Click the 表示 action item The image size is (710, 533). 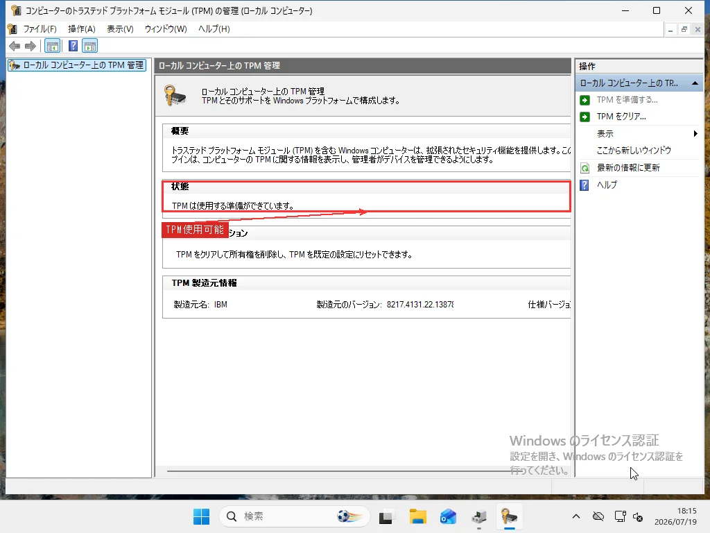pos(605,134)
